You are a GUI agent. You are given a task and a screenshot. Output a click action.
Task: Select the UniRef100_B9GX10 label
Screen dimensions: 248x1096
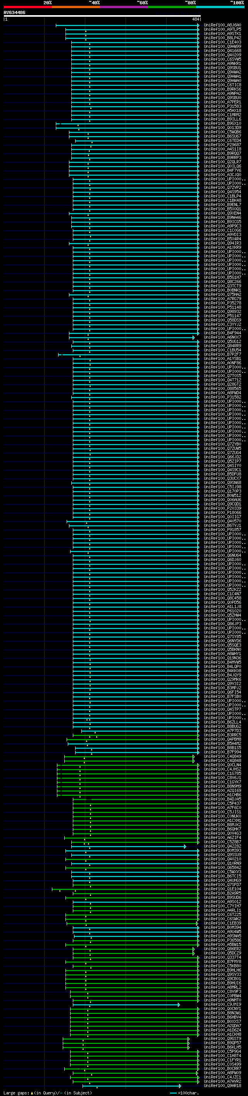point(222,123)
